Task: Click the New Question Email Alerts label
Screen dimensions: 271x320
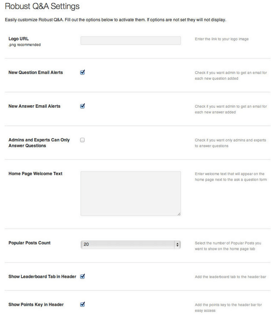Action: point(36,72)
